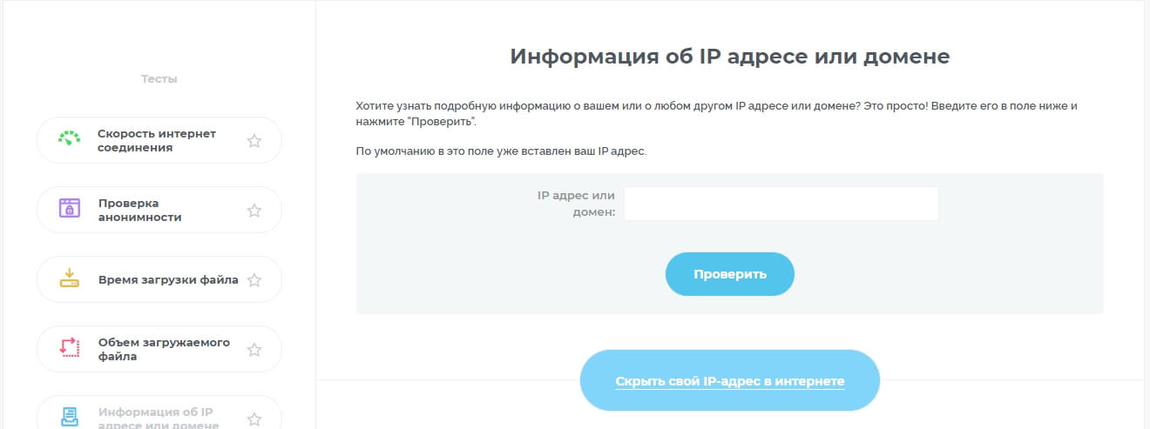The image size is (1150, 429).
Task: Click 'Скрыть свой IP-адрес в интернете' button
Action: [x=730, y=380]
